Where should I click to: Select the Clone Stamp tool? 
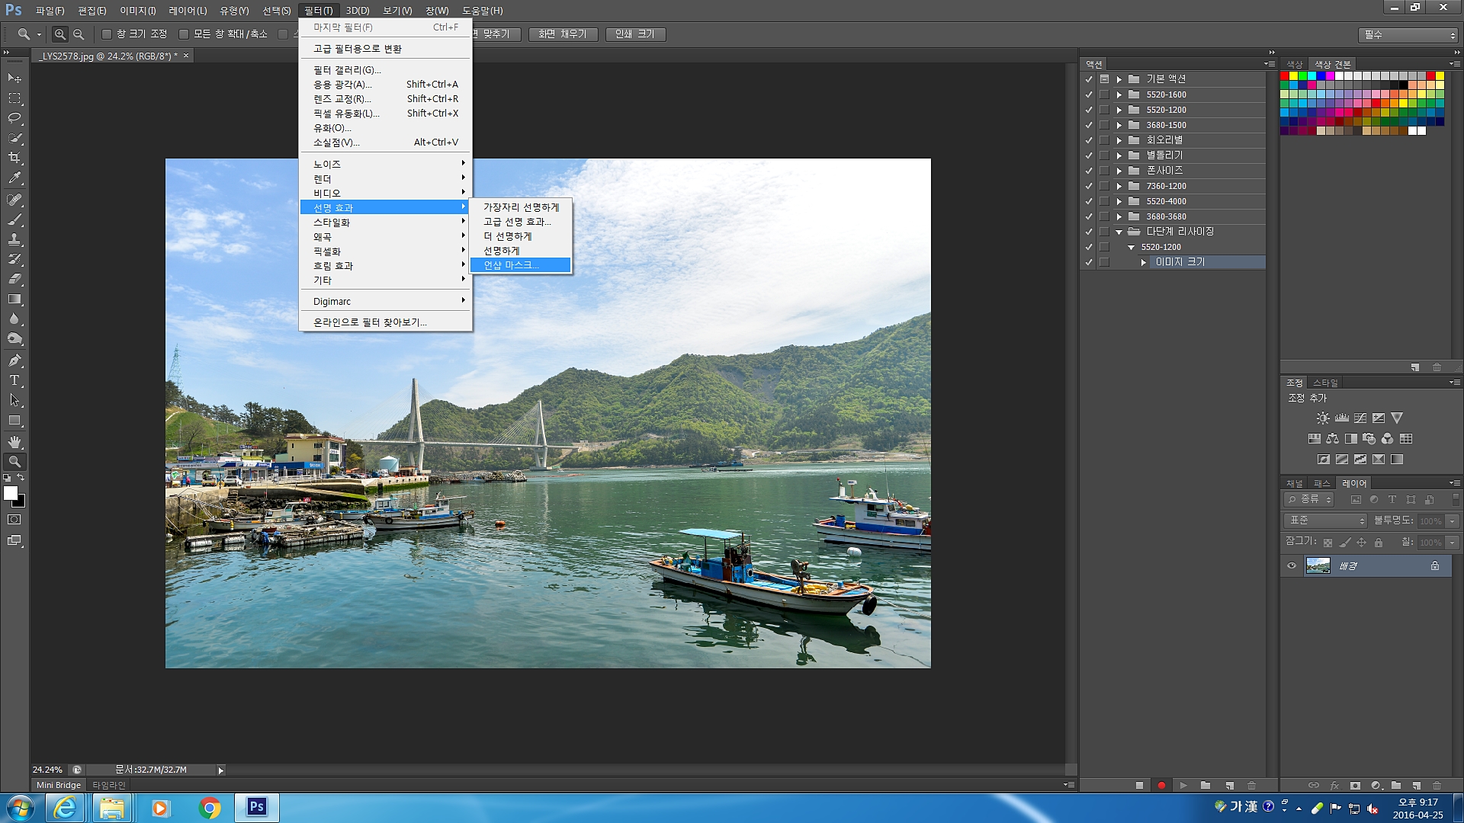[14, 239]
